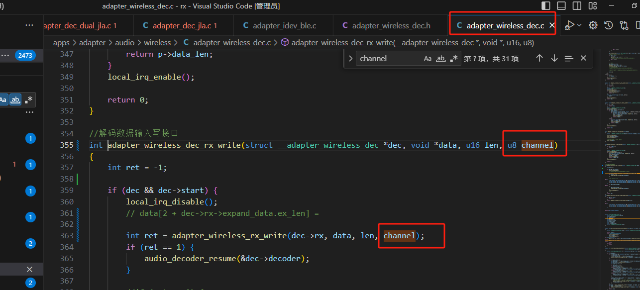This screenshot has height=290, width=640.
Task: Open the dropdown arrow beside run button
Action: 579,25
